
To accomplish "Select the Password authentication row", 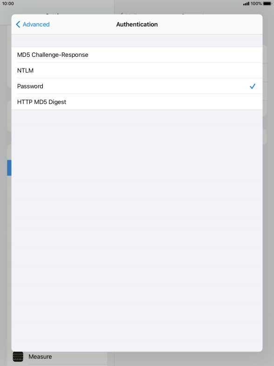I will click(137, 86).
